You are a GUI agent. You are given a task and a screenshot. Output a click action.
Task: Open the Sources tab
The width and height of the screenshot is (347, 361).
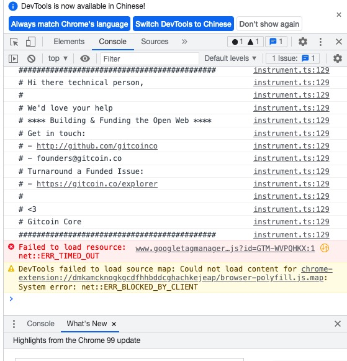click(x=155, y=42)
